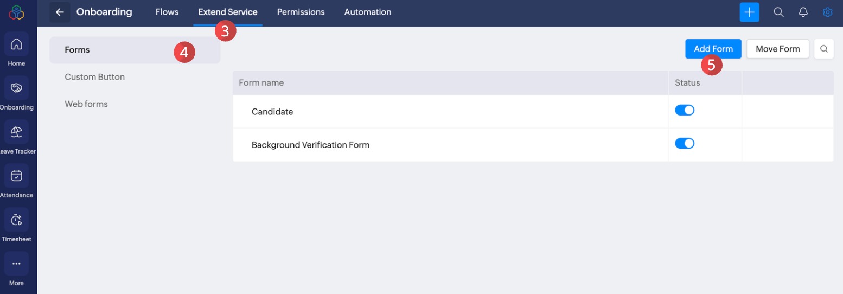
Task: Expand the More sidebar menu
Action: (x=16, y=264)
